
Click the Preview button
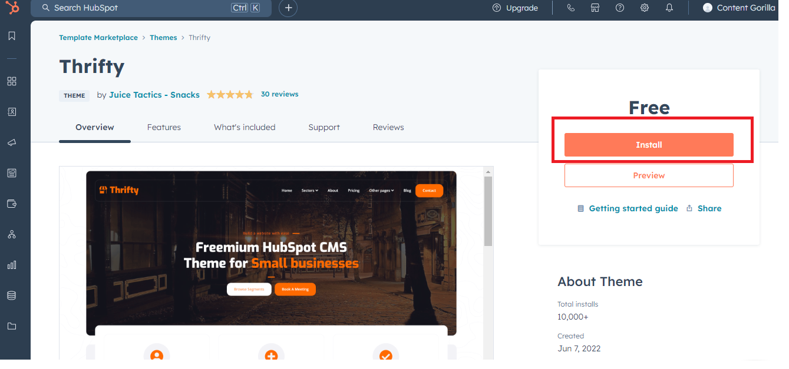point(649,175)
